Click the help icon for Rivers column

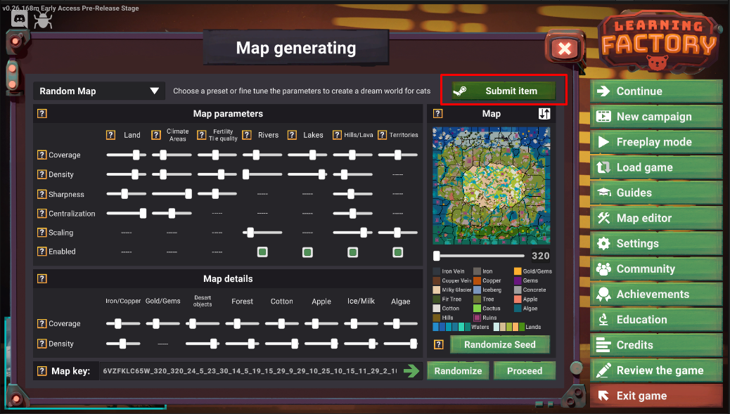coord(247,135)
